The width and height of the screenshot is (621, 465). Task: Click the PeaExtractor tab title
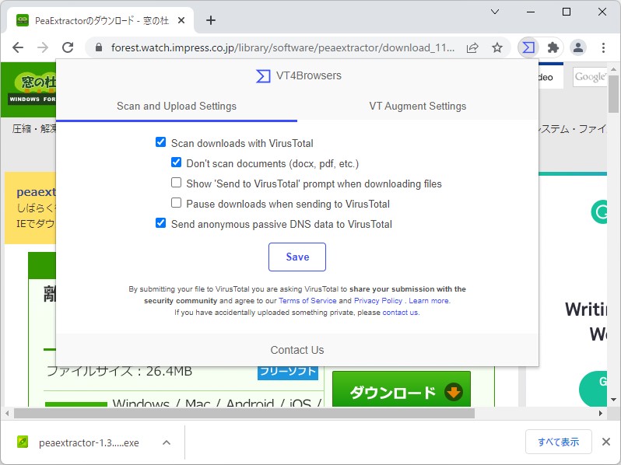click(102, 20)
